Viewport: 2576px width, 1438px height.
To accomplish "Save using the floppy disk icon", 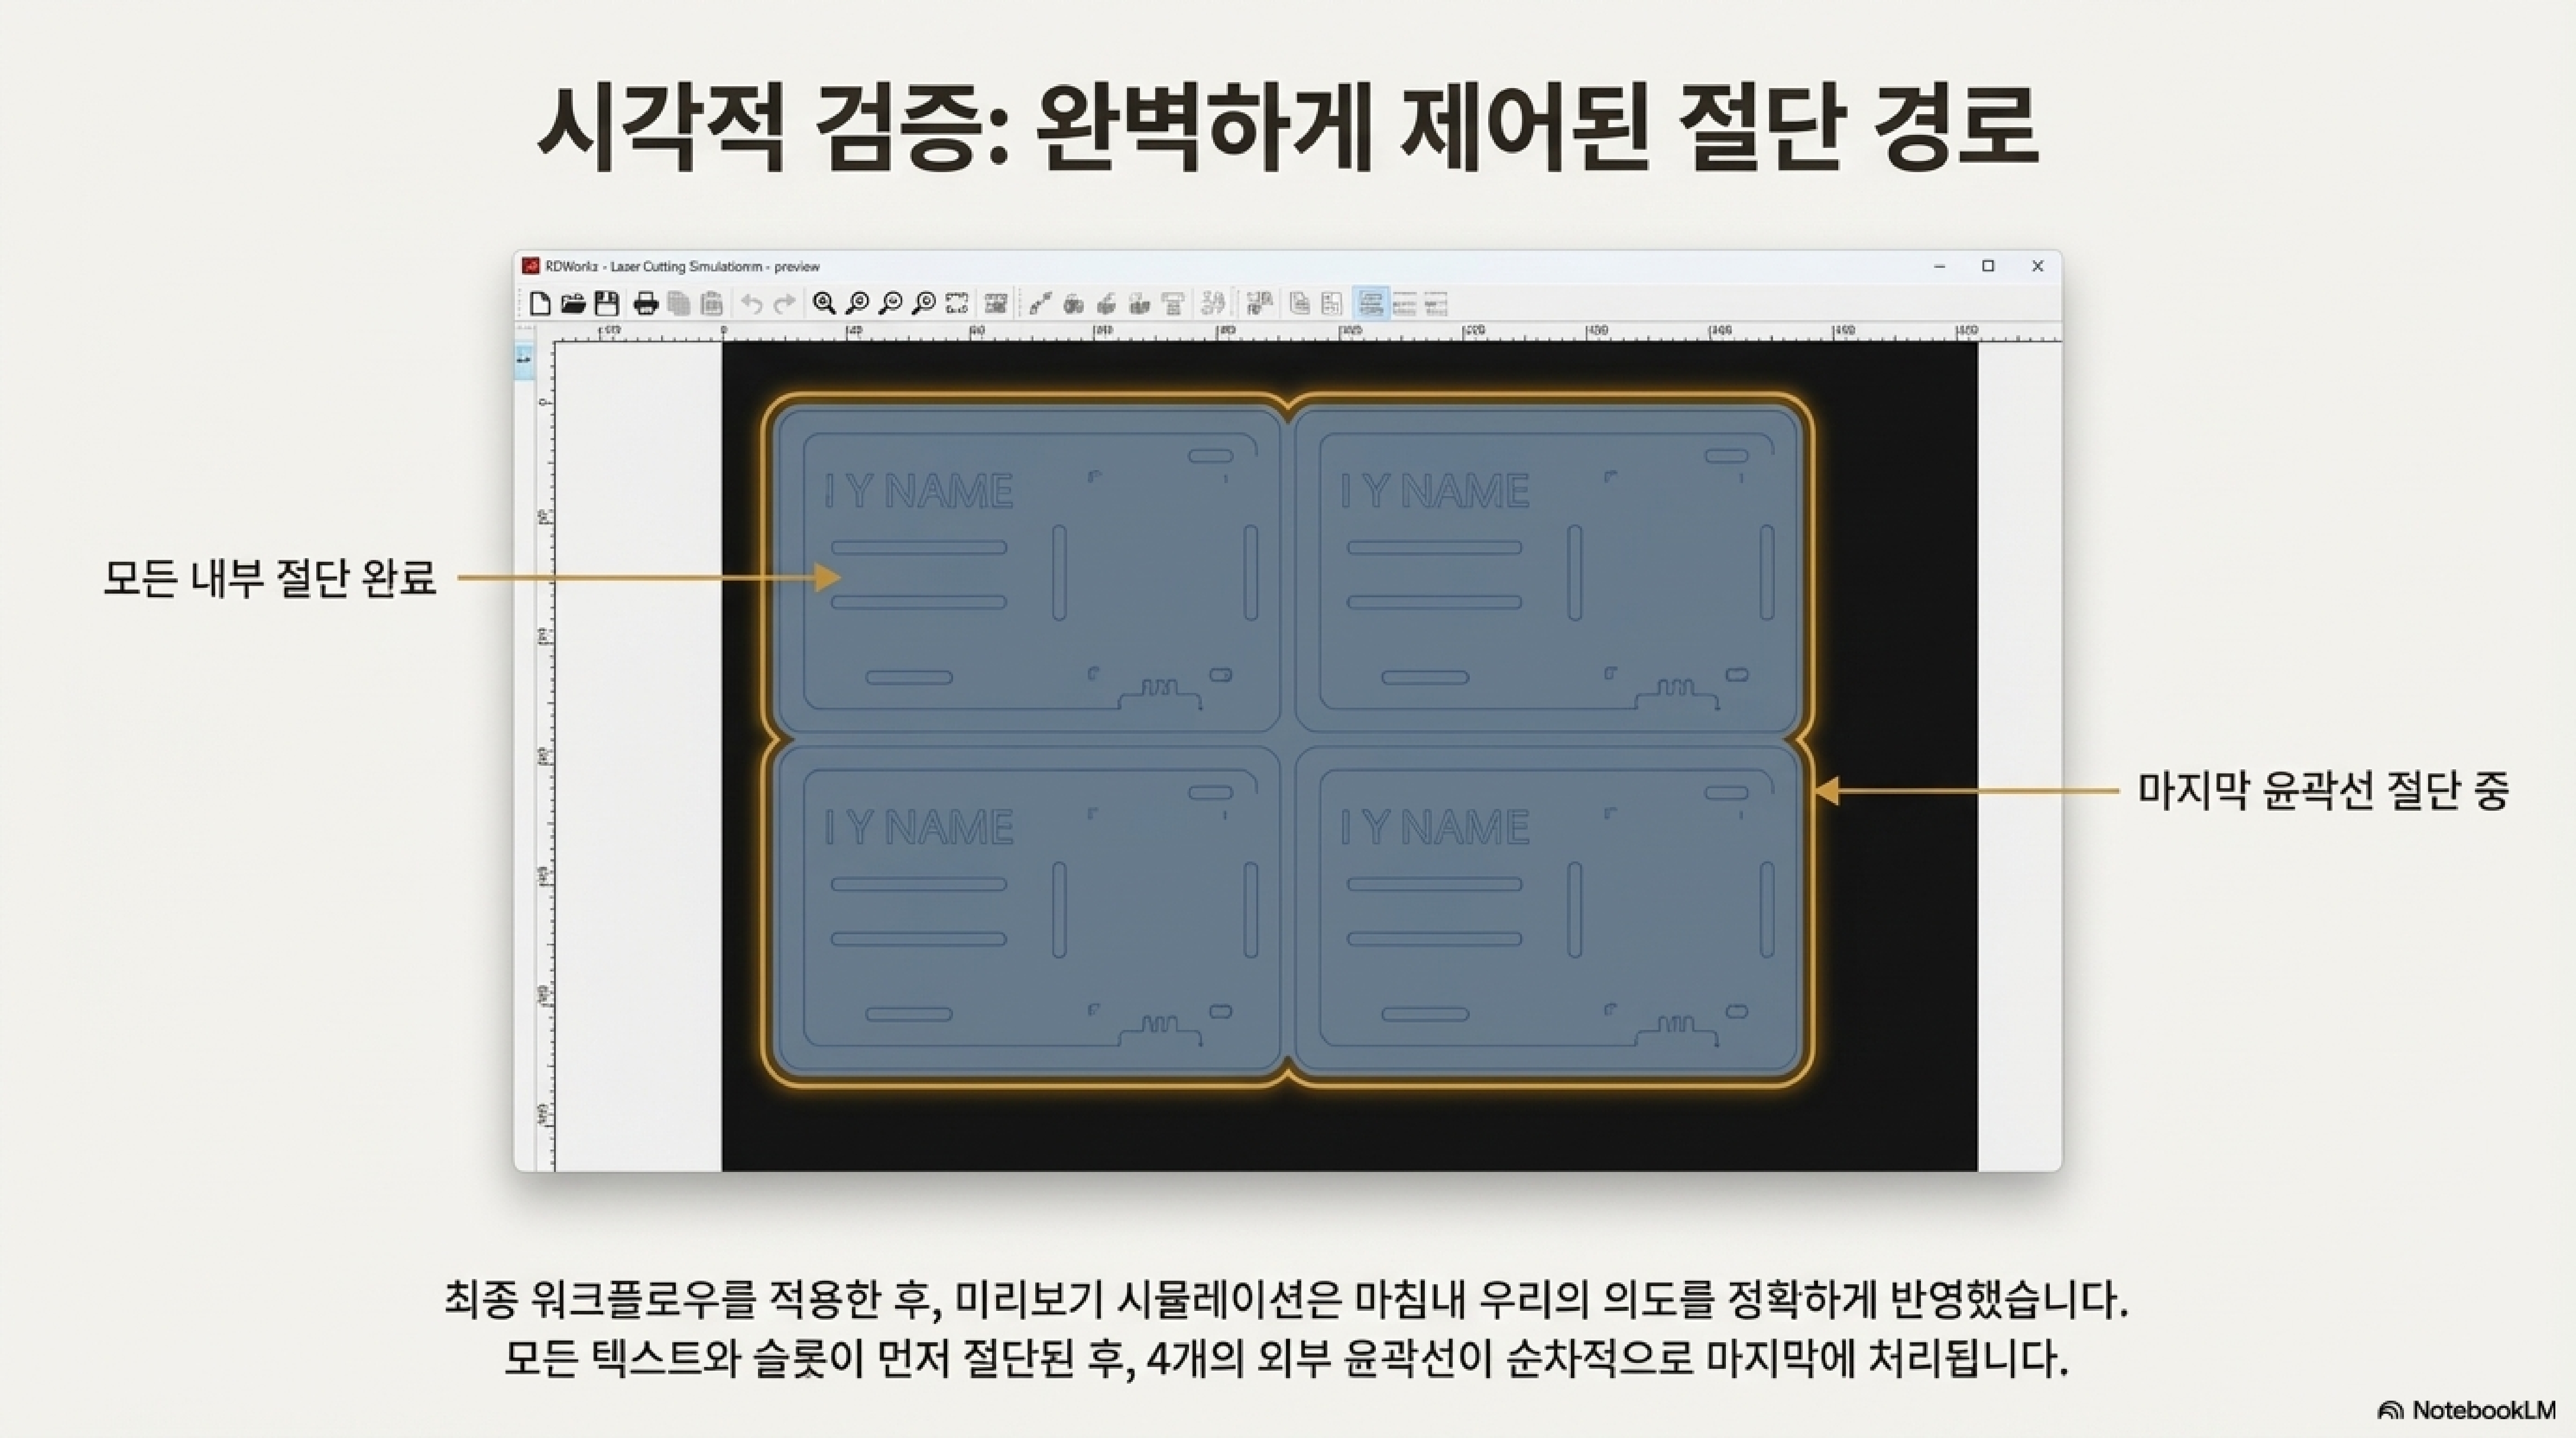I will point(606,303).
